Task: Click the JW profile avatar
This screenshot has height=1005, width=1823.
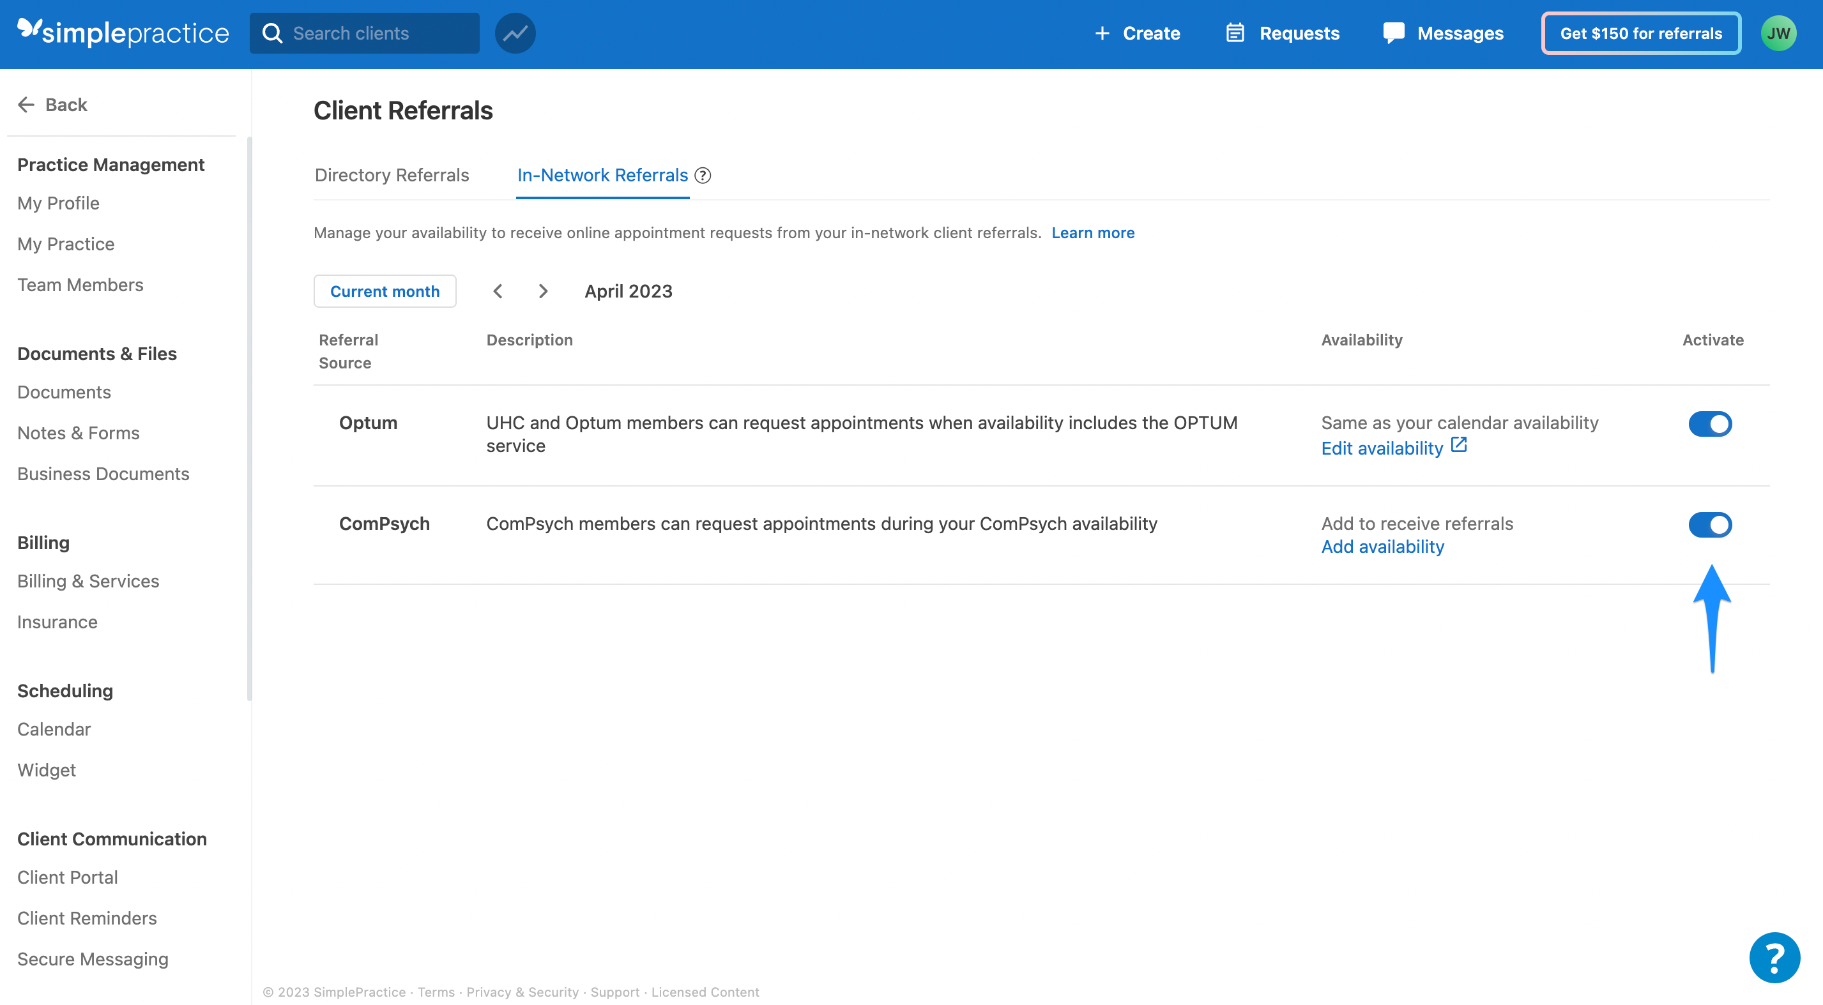Action: (1778, 33)
